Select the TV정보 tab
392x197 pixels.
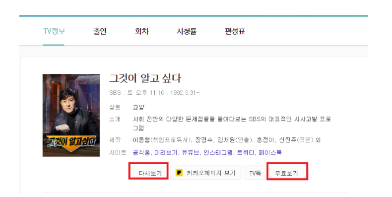tap(54, 31)
